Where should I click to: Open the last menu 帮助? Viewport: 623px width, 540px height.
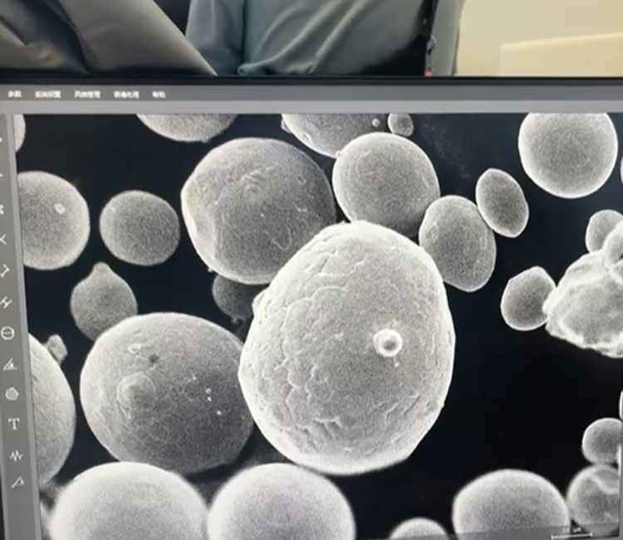(x=159, y=95)
